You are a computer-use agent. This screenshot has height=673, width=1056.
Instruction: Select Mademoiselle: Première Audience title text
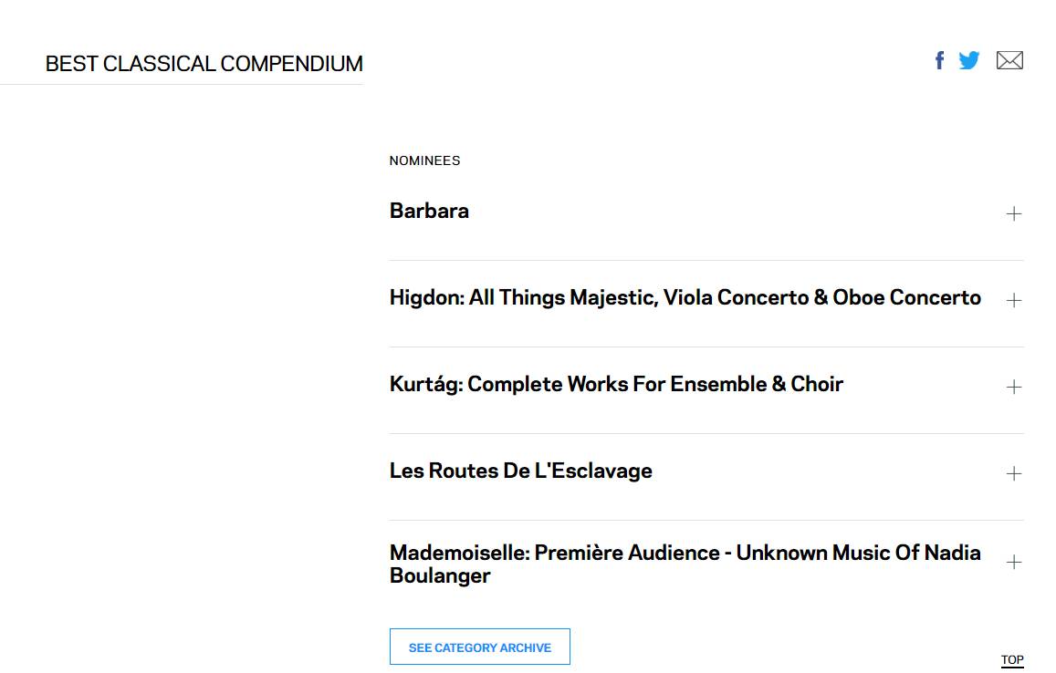click(x=685, y=564)
